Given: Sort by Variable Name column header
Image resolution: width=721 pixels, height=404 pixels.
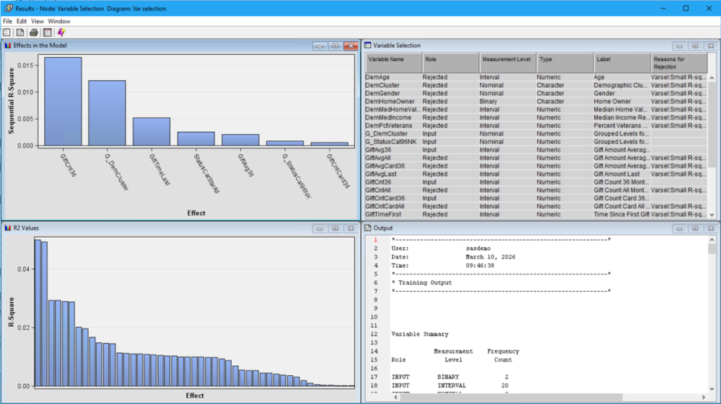Looking at the screenshot, I should [393, 63].
